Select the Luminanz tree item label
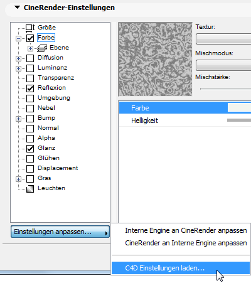 pyautogui.click(x=52, y=68)
